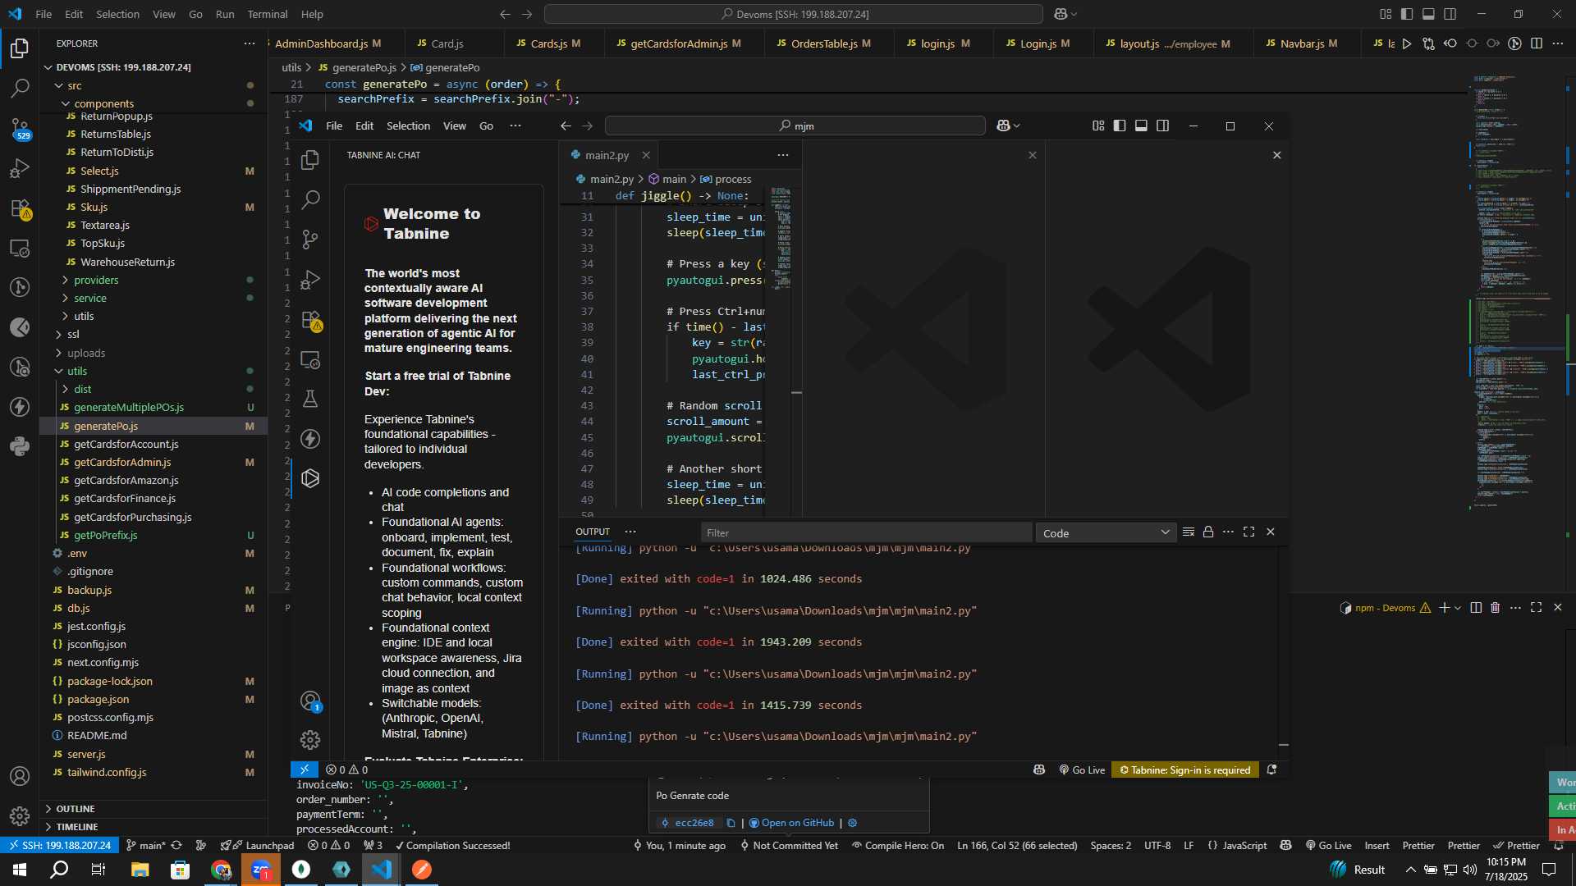The width and height of the screenshot is (1576, 886).
Task: Open Chrome from the taskbar
Action: pyautogui.click(x=221, y=870)
